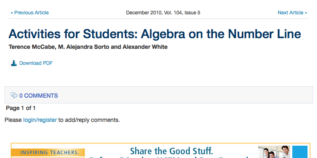317x158 pixels.
Task: Click the second headline line in the ad
Action: click(x=169, y=157)
